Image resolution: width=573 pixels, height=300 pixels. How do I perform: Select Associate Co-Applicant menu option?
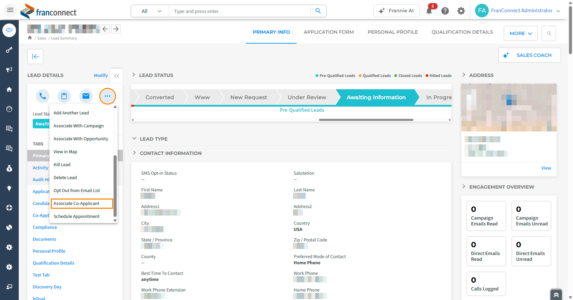coord(82,203)
